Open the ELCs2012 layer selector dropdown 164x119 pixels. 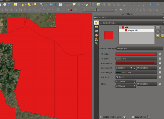click(128, 17)
